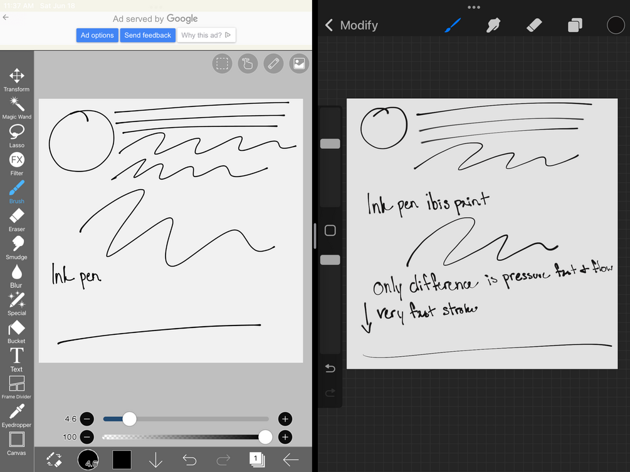Undo the last stroke in ibis Paint
Image resolution: width=630 pixels, height=472 pixels.
coord(189,459)
